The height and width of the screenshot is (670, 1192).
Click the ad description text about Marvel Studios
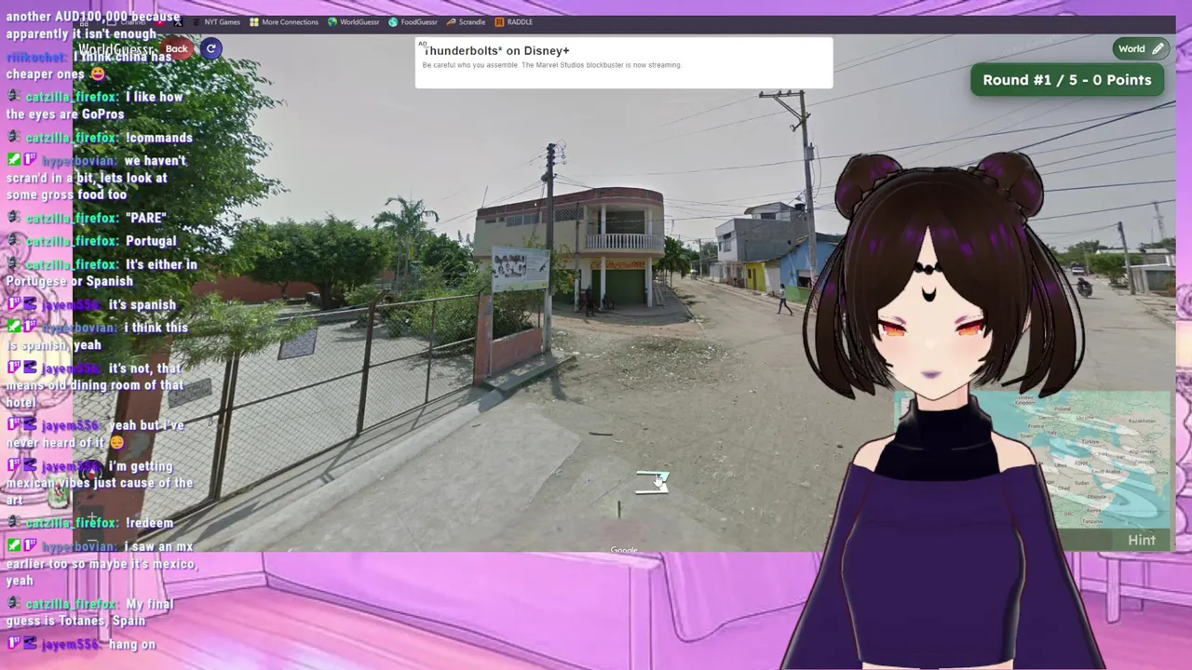click(552, 65)
